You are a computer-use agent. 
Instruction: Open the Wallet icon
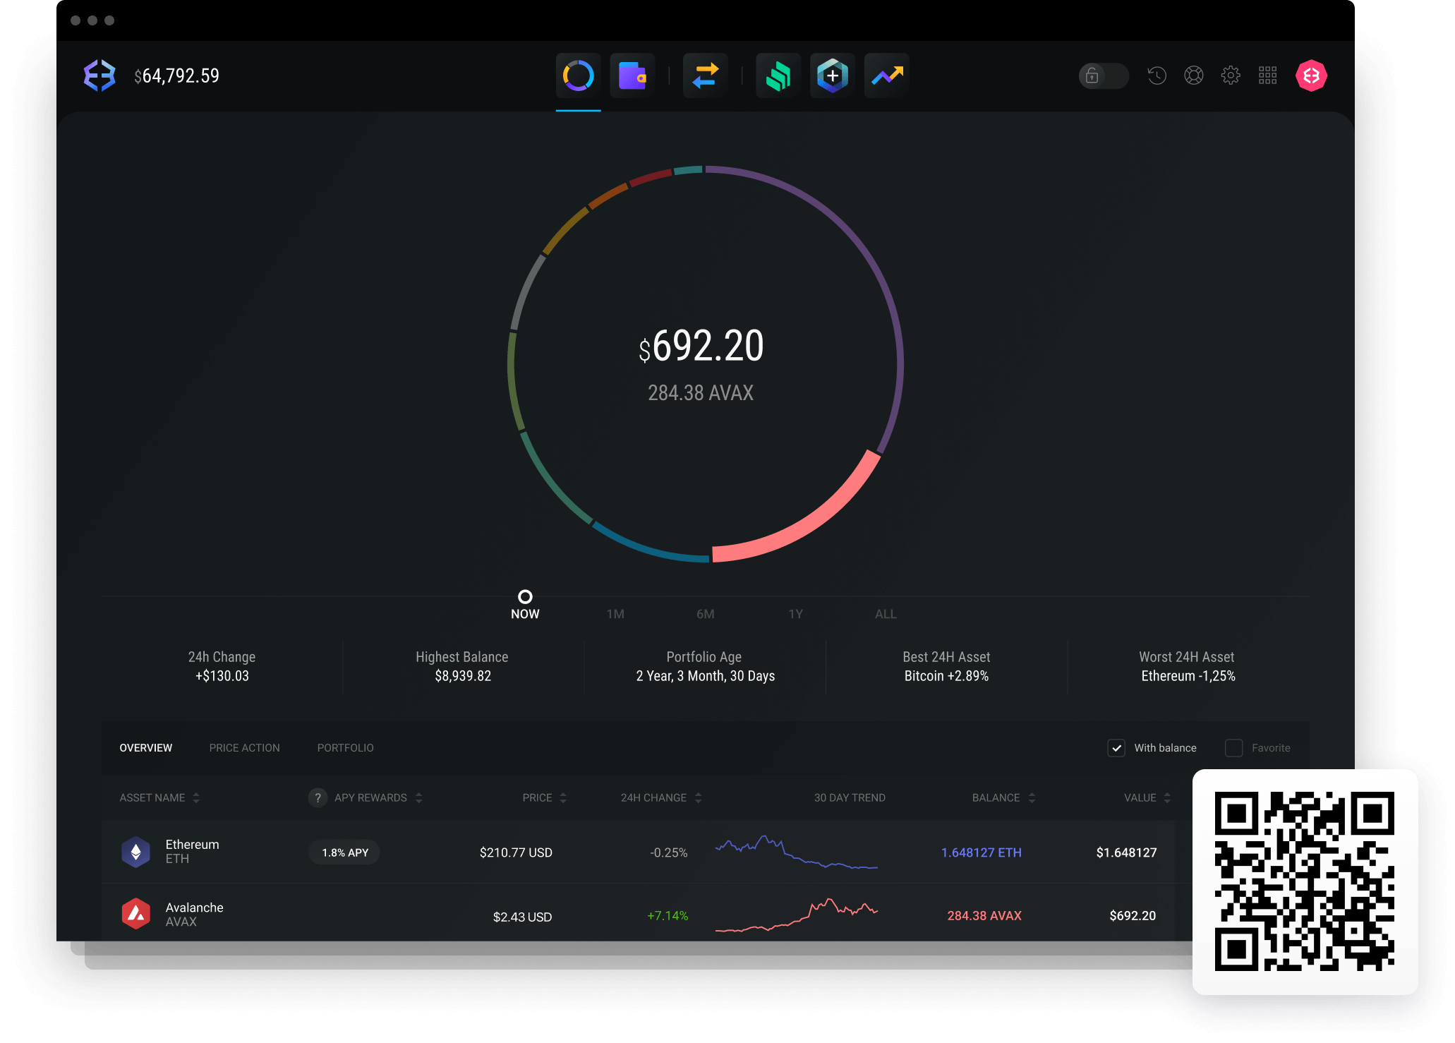click(x=632, y=76)
